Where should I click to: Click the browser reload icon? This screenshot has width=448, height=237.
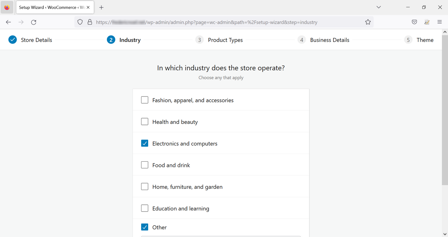(34, 22)
